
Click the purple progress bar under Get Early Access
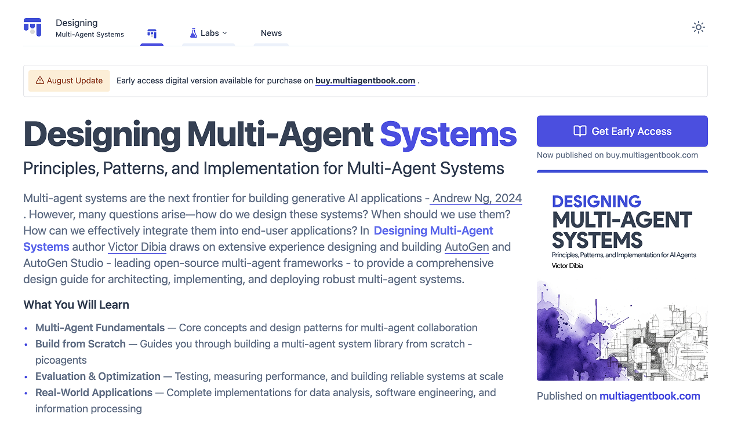[622, 171]
